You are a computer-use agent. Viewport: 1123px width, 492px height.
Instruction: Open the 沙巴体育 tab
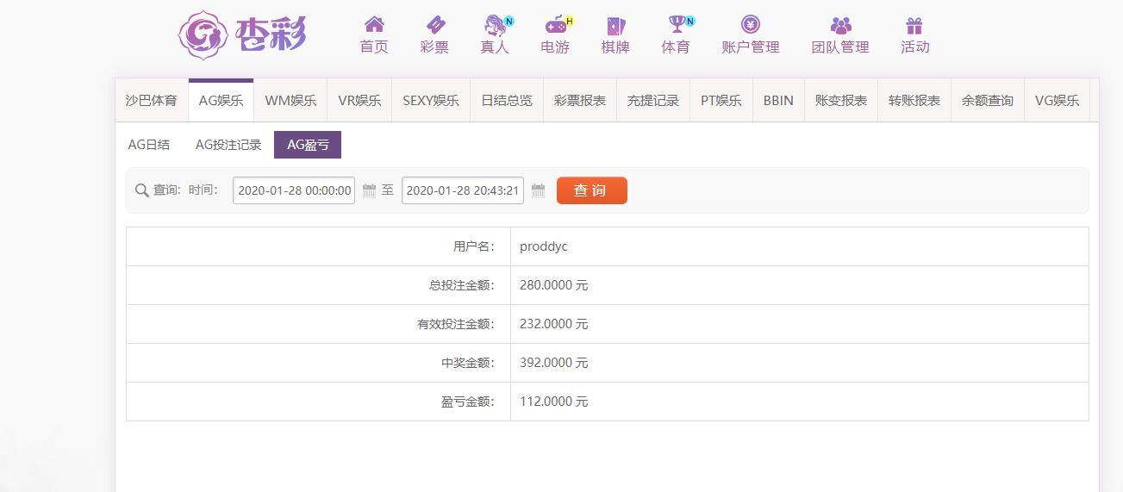click(152, 101)
